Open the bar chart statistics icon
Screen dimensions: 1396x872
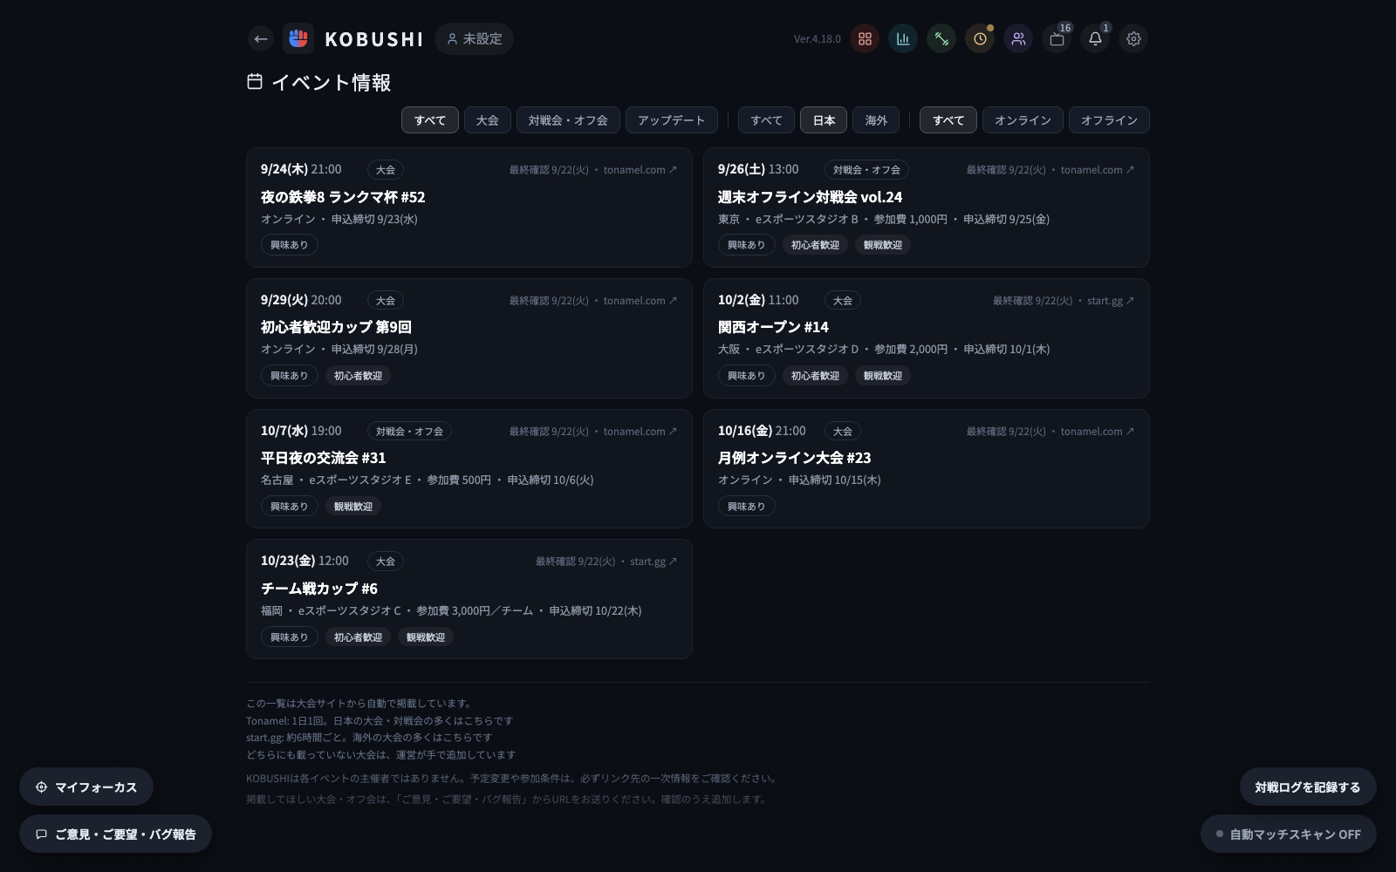tap(903, 38)
